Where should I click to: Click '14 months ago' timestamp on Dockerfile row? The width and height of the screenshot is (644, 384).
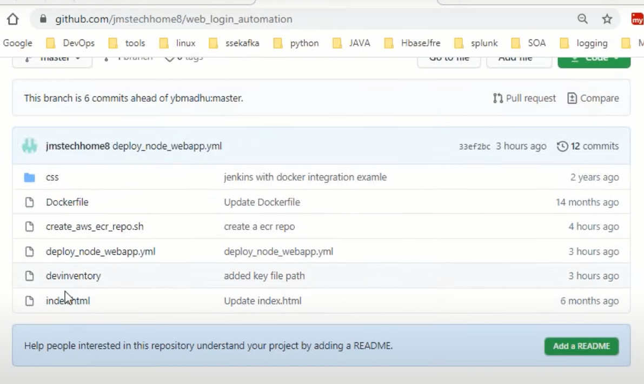(x=587, y=202)
